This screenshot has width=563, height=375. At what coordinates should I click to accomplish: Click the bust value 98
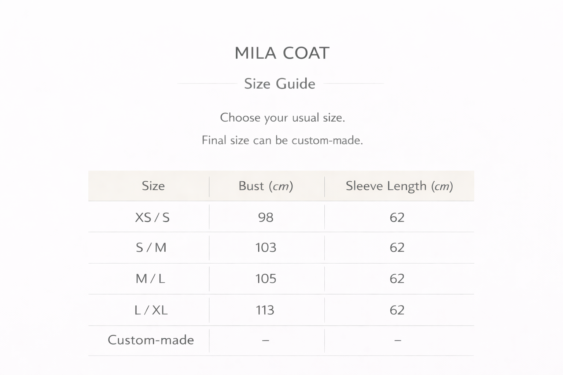pos(266,218)
